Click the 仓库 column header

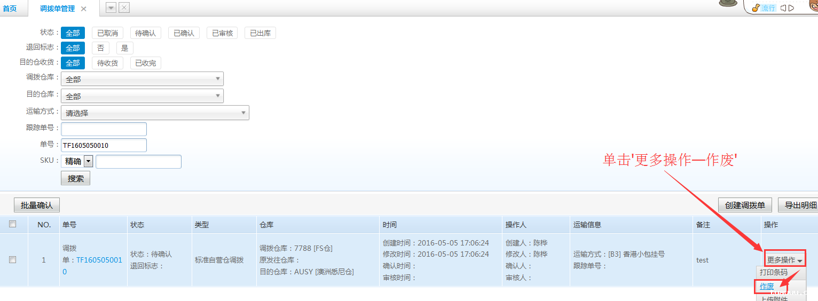[266, 225]
